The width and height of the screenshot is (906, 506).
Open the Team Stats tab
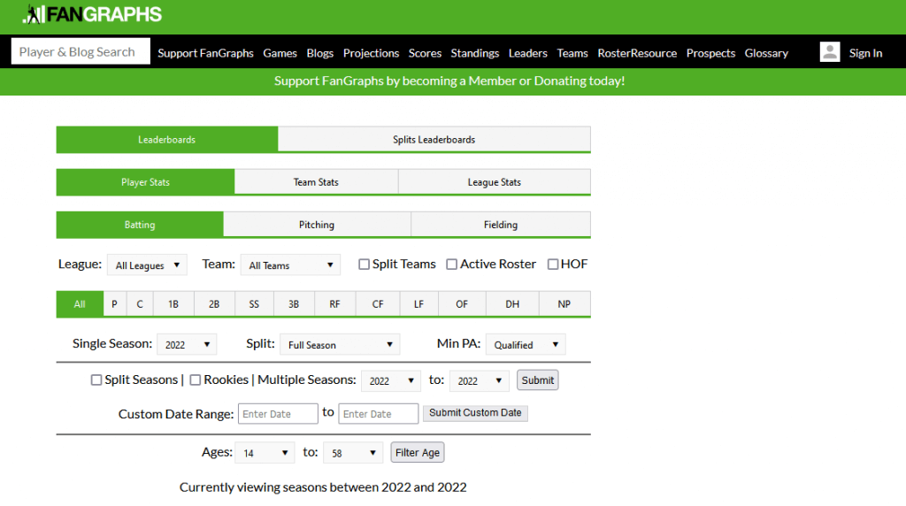(316, 182)
